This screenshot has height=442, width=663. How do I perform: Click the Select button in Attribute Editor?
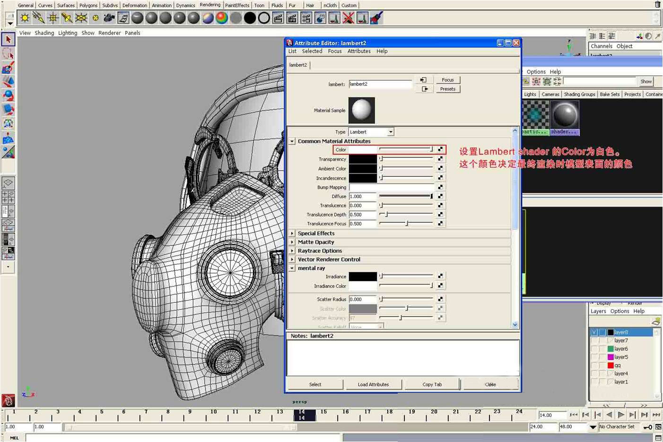[x=315, y=384]
